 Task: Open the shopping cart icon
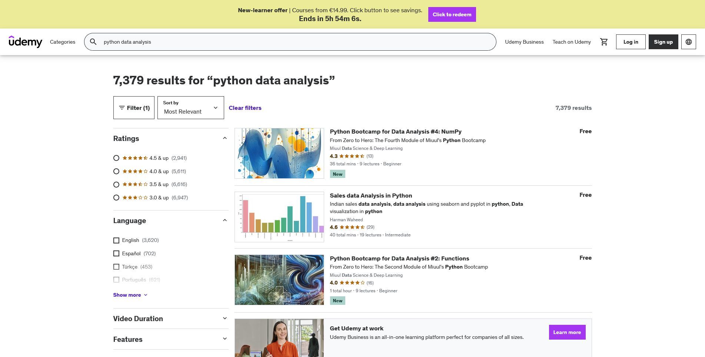coord(604,42)
